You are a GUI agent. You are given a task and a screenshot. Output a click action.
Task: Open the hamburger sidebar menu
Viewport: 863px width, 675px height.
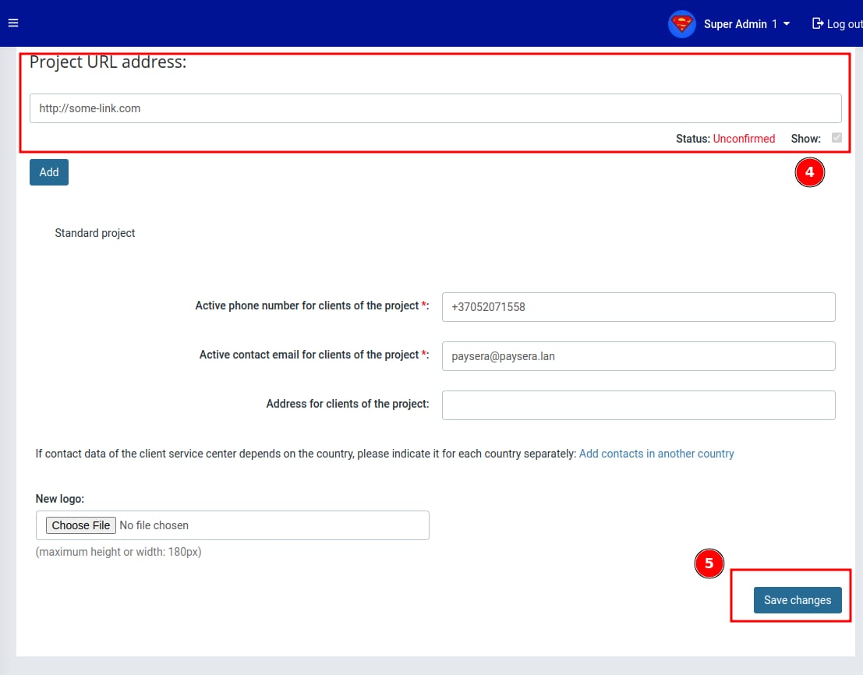pyautogui.click(x=13, y=23)
